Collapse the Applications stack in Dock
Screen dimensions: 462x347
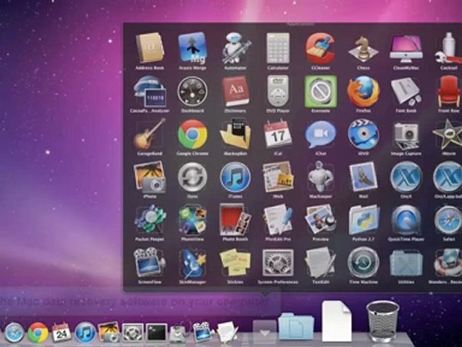pos(264,332)
